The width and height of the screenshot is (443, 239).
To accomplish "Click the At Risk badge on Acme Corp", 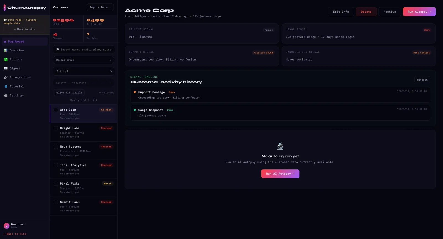I will [106, 110].
